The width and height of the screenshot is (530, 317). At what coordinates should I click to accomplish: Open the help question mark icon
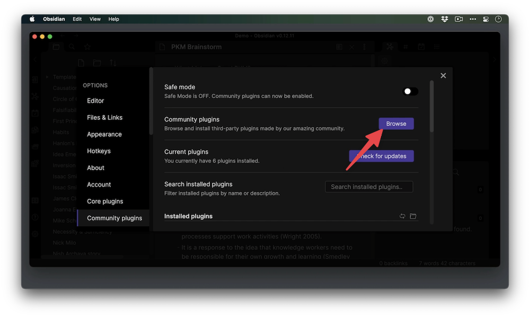coord(35,217)
